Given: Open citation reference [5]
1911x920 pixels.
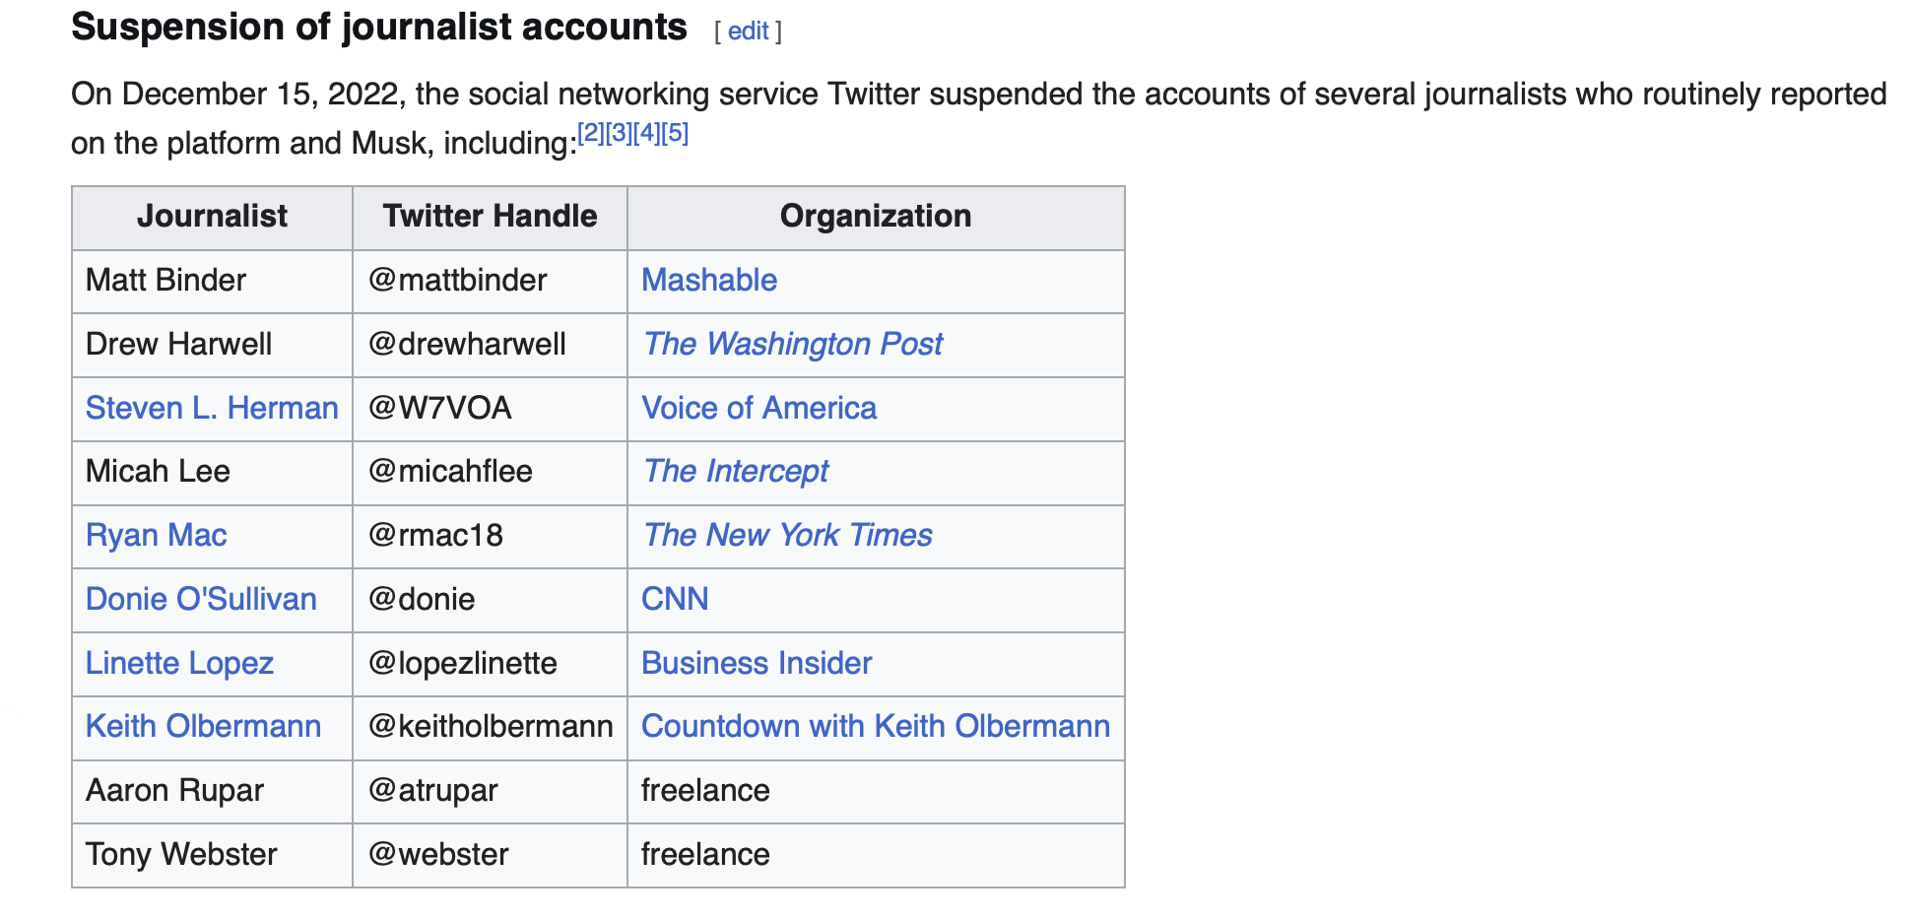Looking at the screenshot, I should tap(675, 133).
